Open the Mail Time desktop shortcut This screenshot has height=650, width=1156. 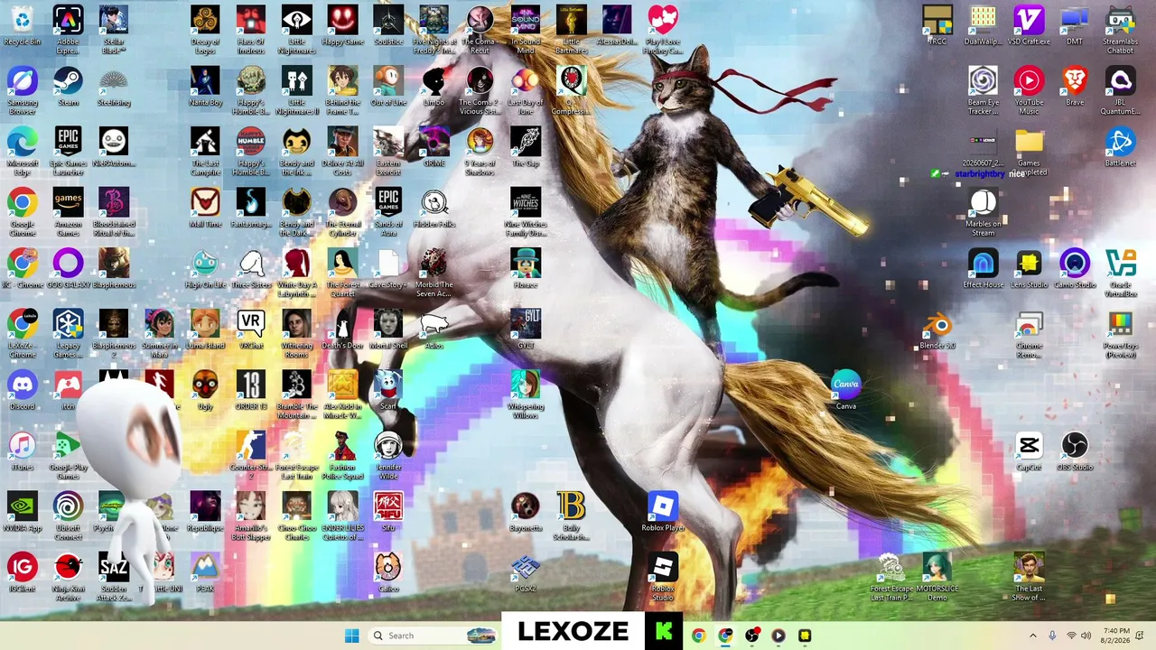click(x=205, y=208)
